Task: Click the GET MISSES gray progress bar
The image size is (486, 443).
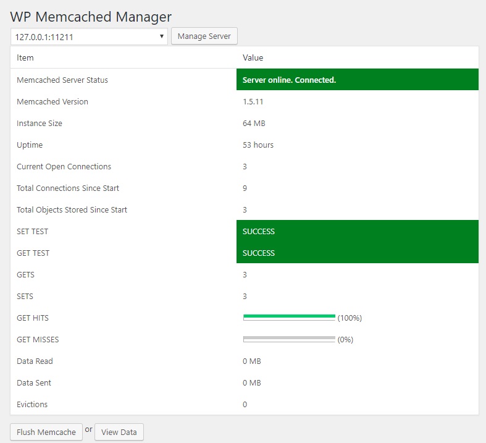Action: [x=289, y=339]
